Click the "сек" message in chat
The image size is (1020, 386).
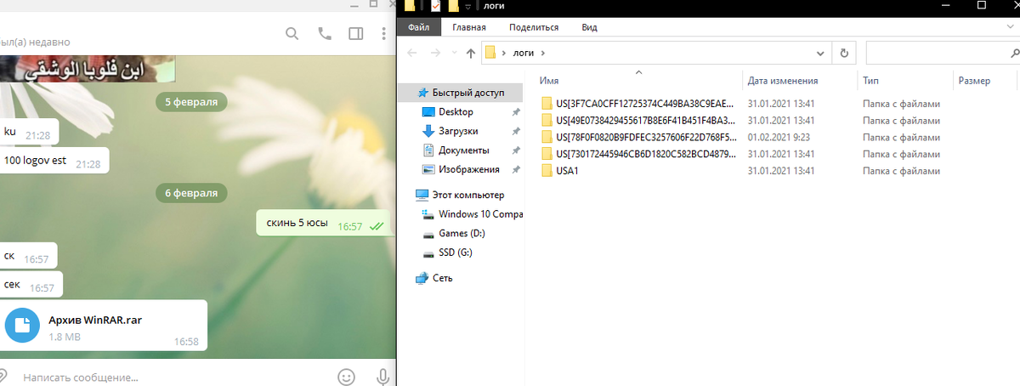point(31,285)
